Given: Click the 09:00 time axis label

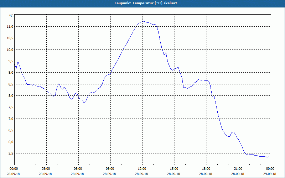Looking at the screenshot, I should pyautogui.click(x=110, y=169).
